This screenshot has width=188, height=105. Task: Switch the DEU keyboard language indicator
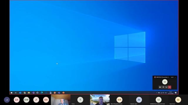pos(166,93)
